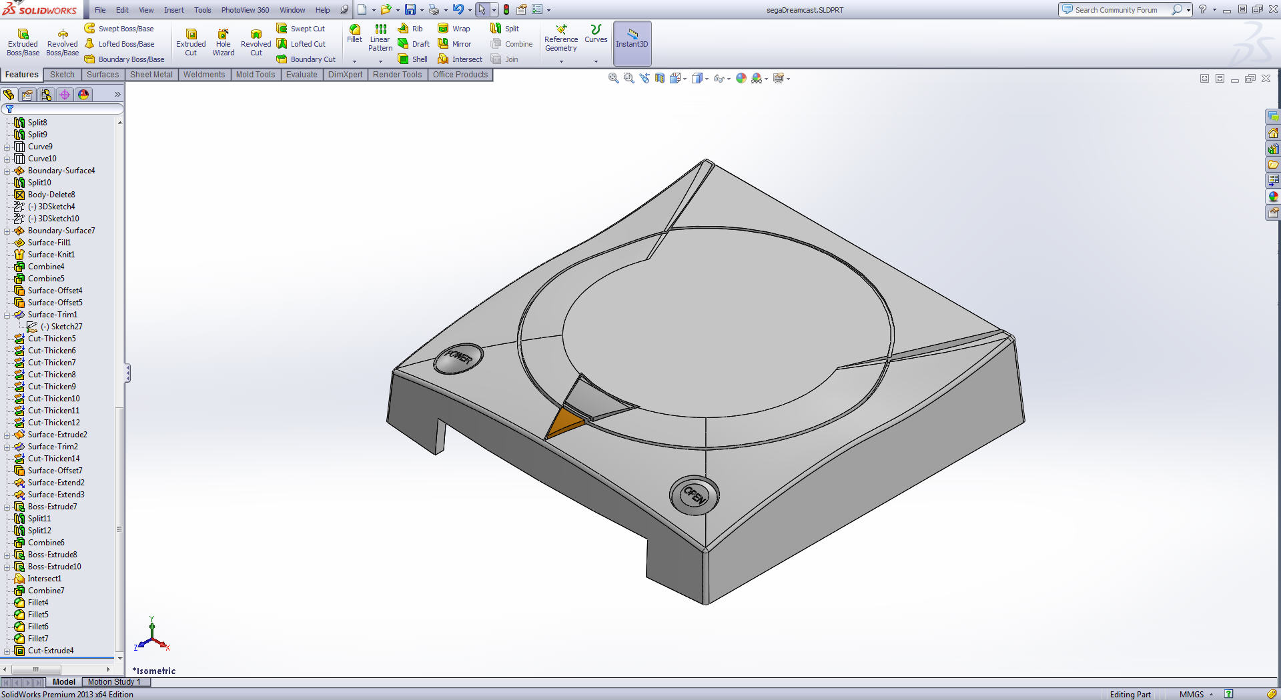The height and width of the screenshot is (700, 1281).
Task: Expand the FeatureManager panel chevron
Action: coord(117,95)
